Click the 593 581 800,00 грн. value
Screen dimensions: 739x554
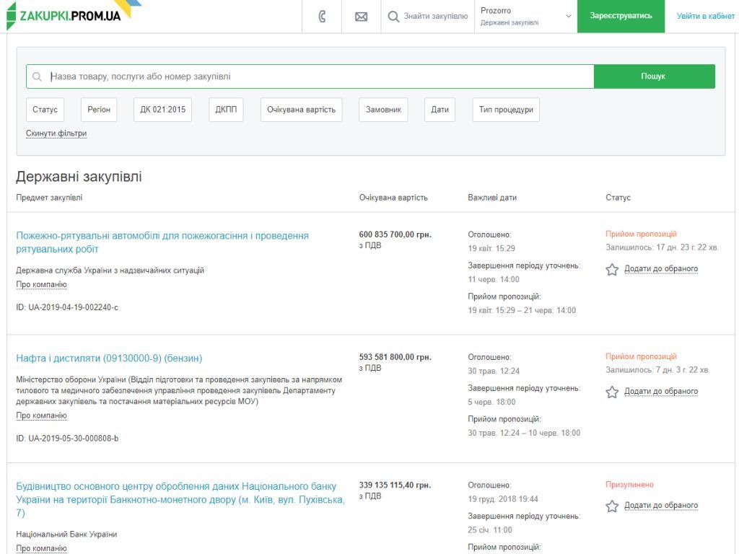point(395,357)
